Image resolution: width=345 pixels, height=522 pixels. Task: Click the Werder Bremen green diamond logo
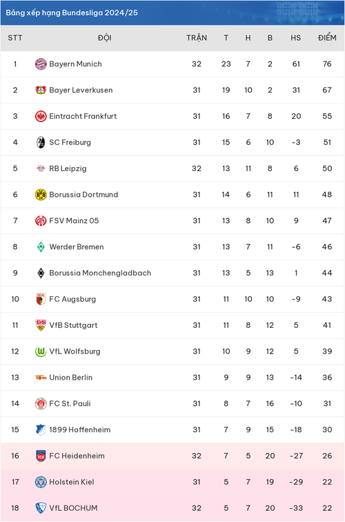click(41, 246)
